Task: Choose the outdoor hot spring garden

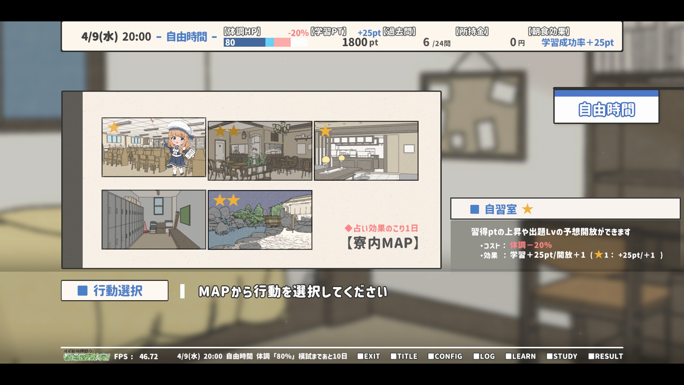Action: 260,220
